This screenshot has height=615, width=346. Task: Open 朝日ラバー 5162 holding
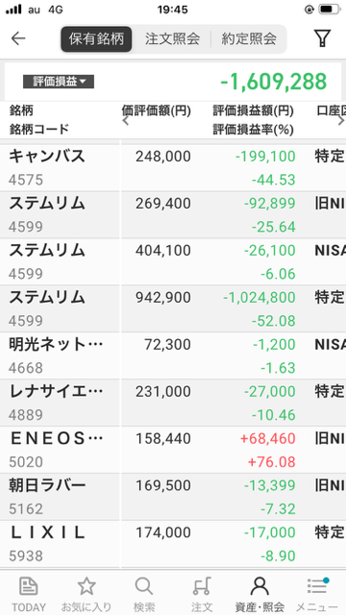tap(173, 497)
